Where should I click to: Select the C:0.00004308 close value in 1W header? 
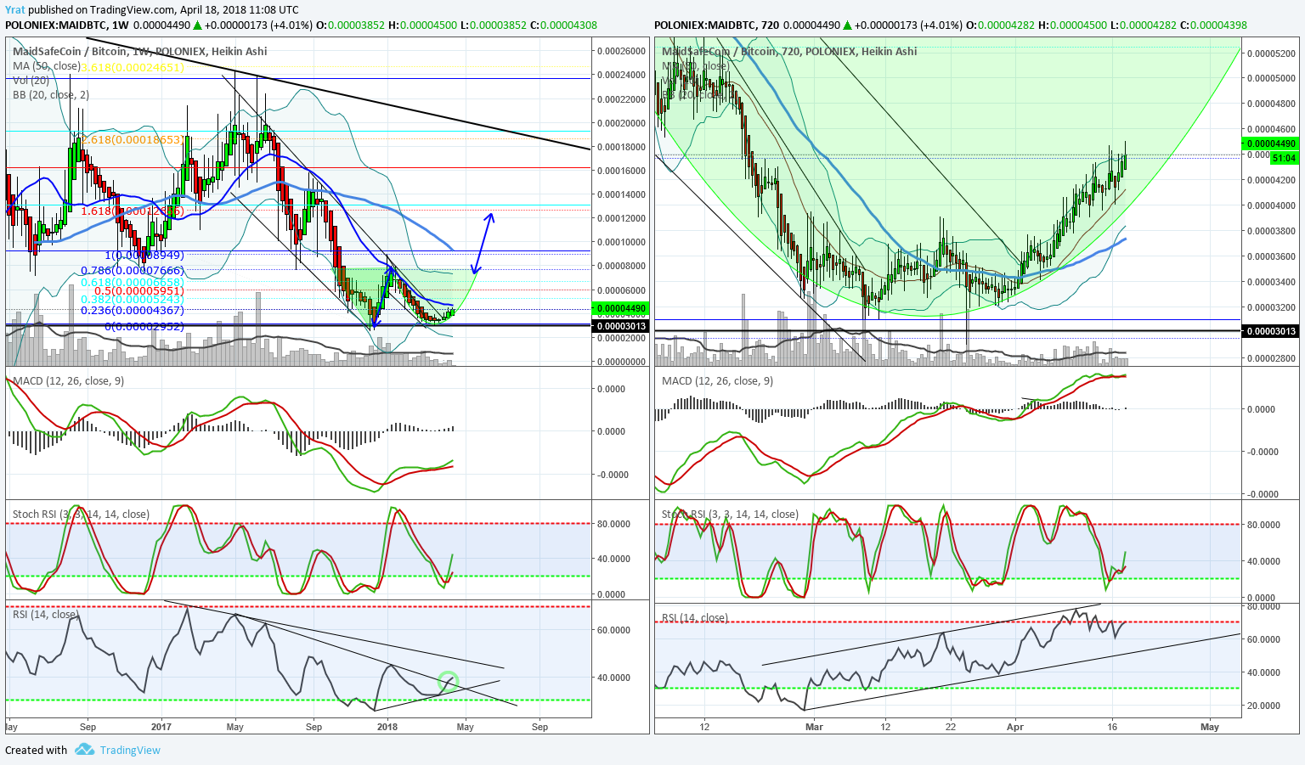click(x=563, y=25)
